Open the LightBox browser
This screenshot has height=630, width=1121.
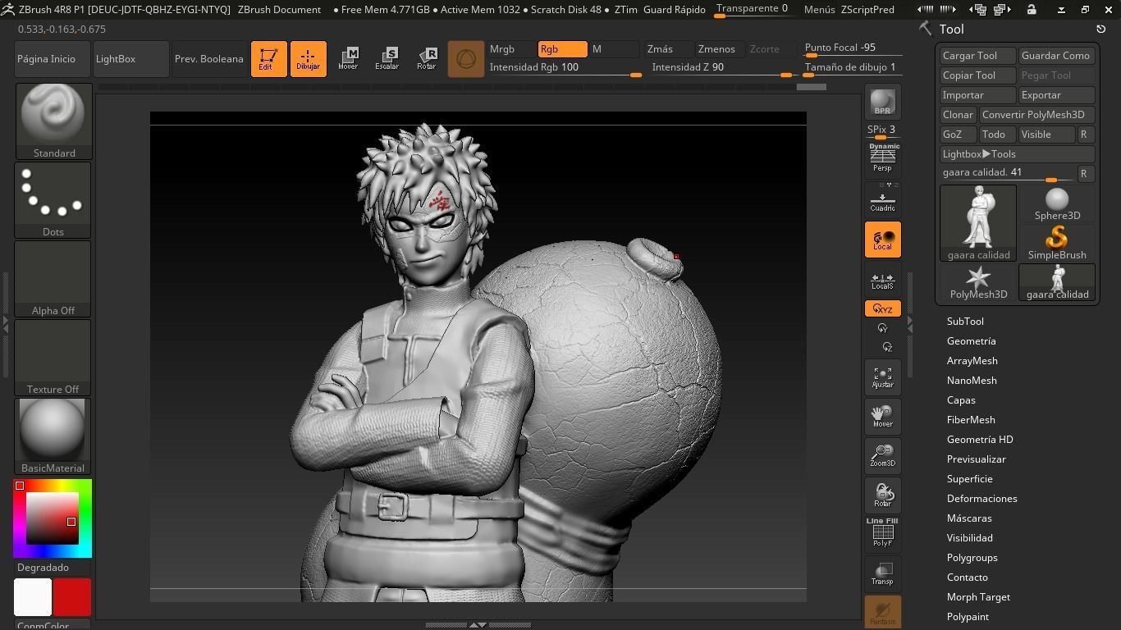click(131, 59)
